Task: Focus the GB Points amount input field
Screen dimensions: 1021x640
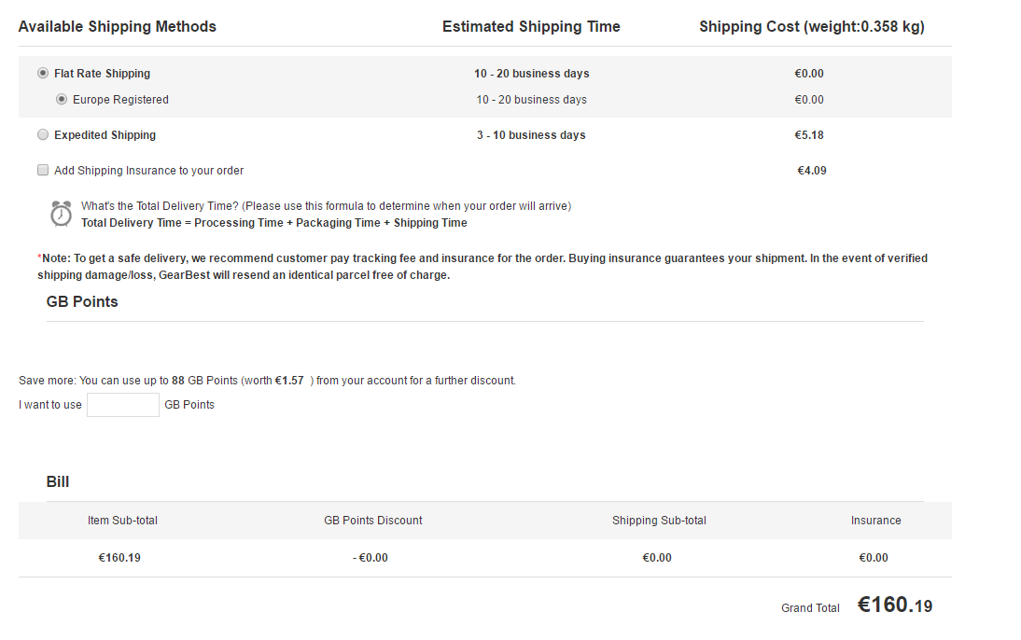Action: [123, 405]
